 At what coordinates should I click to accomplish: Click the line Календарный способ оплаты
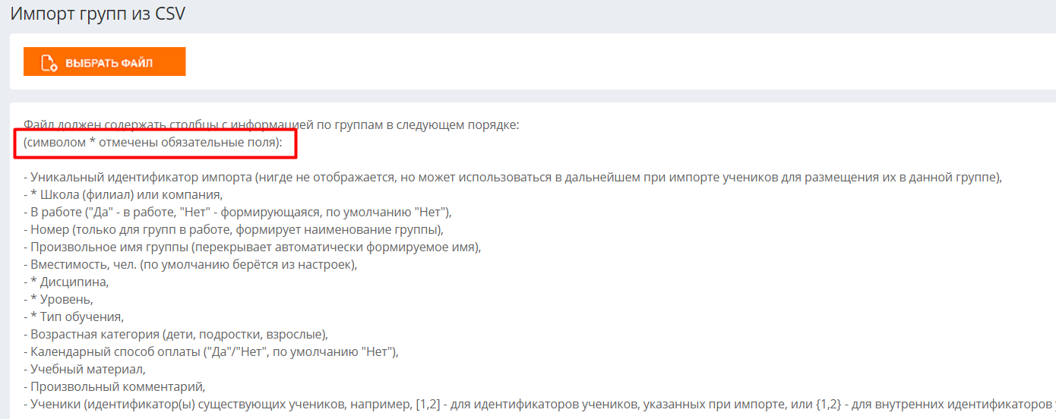pyautogui.click(x=211, y=351)
